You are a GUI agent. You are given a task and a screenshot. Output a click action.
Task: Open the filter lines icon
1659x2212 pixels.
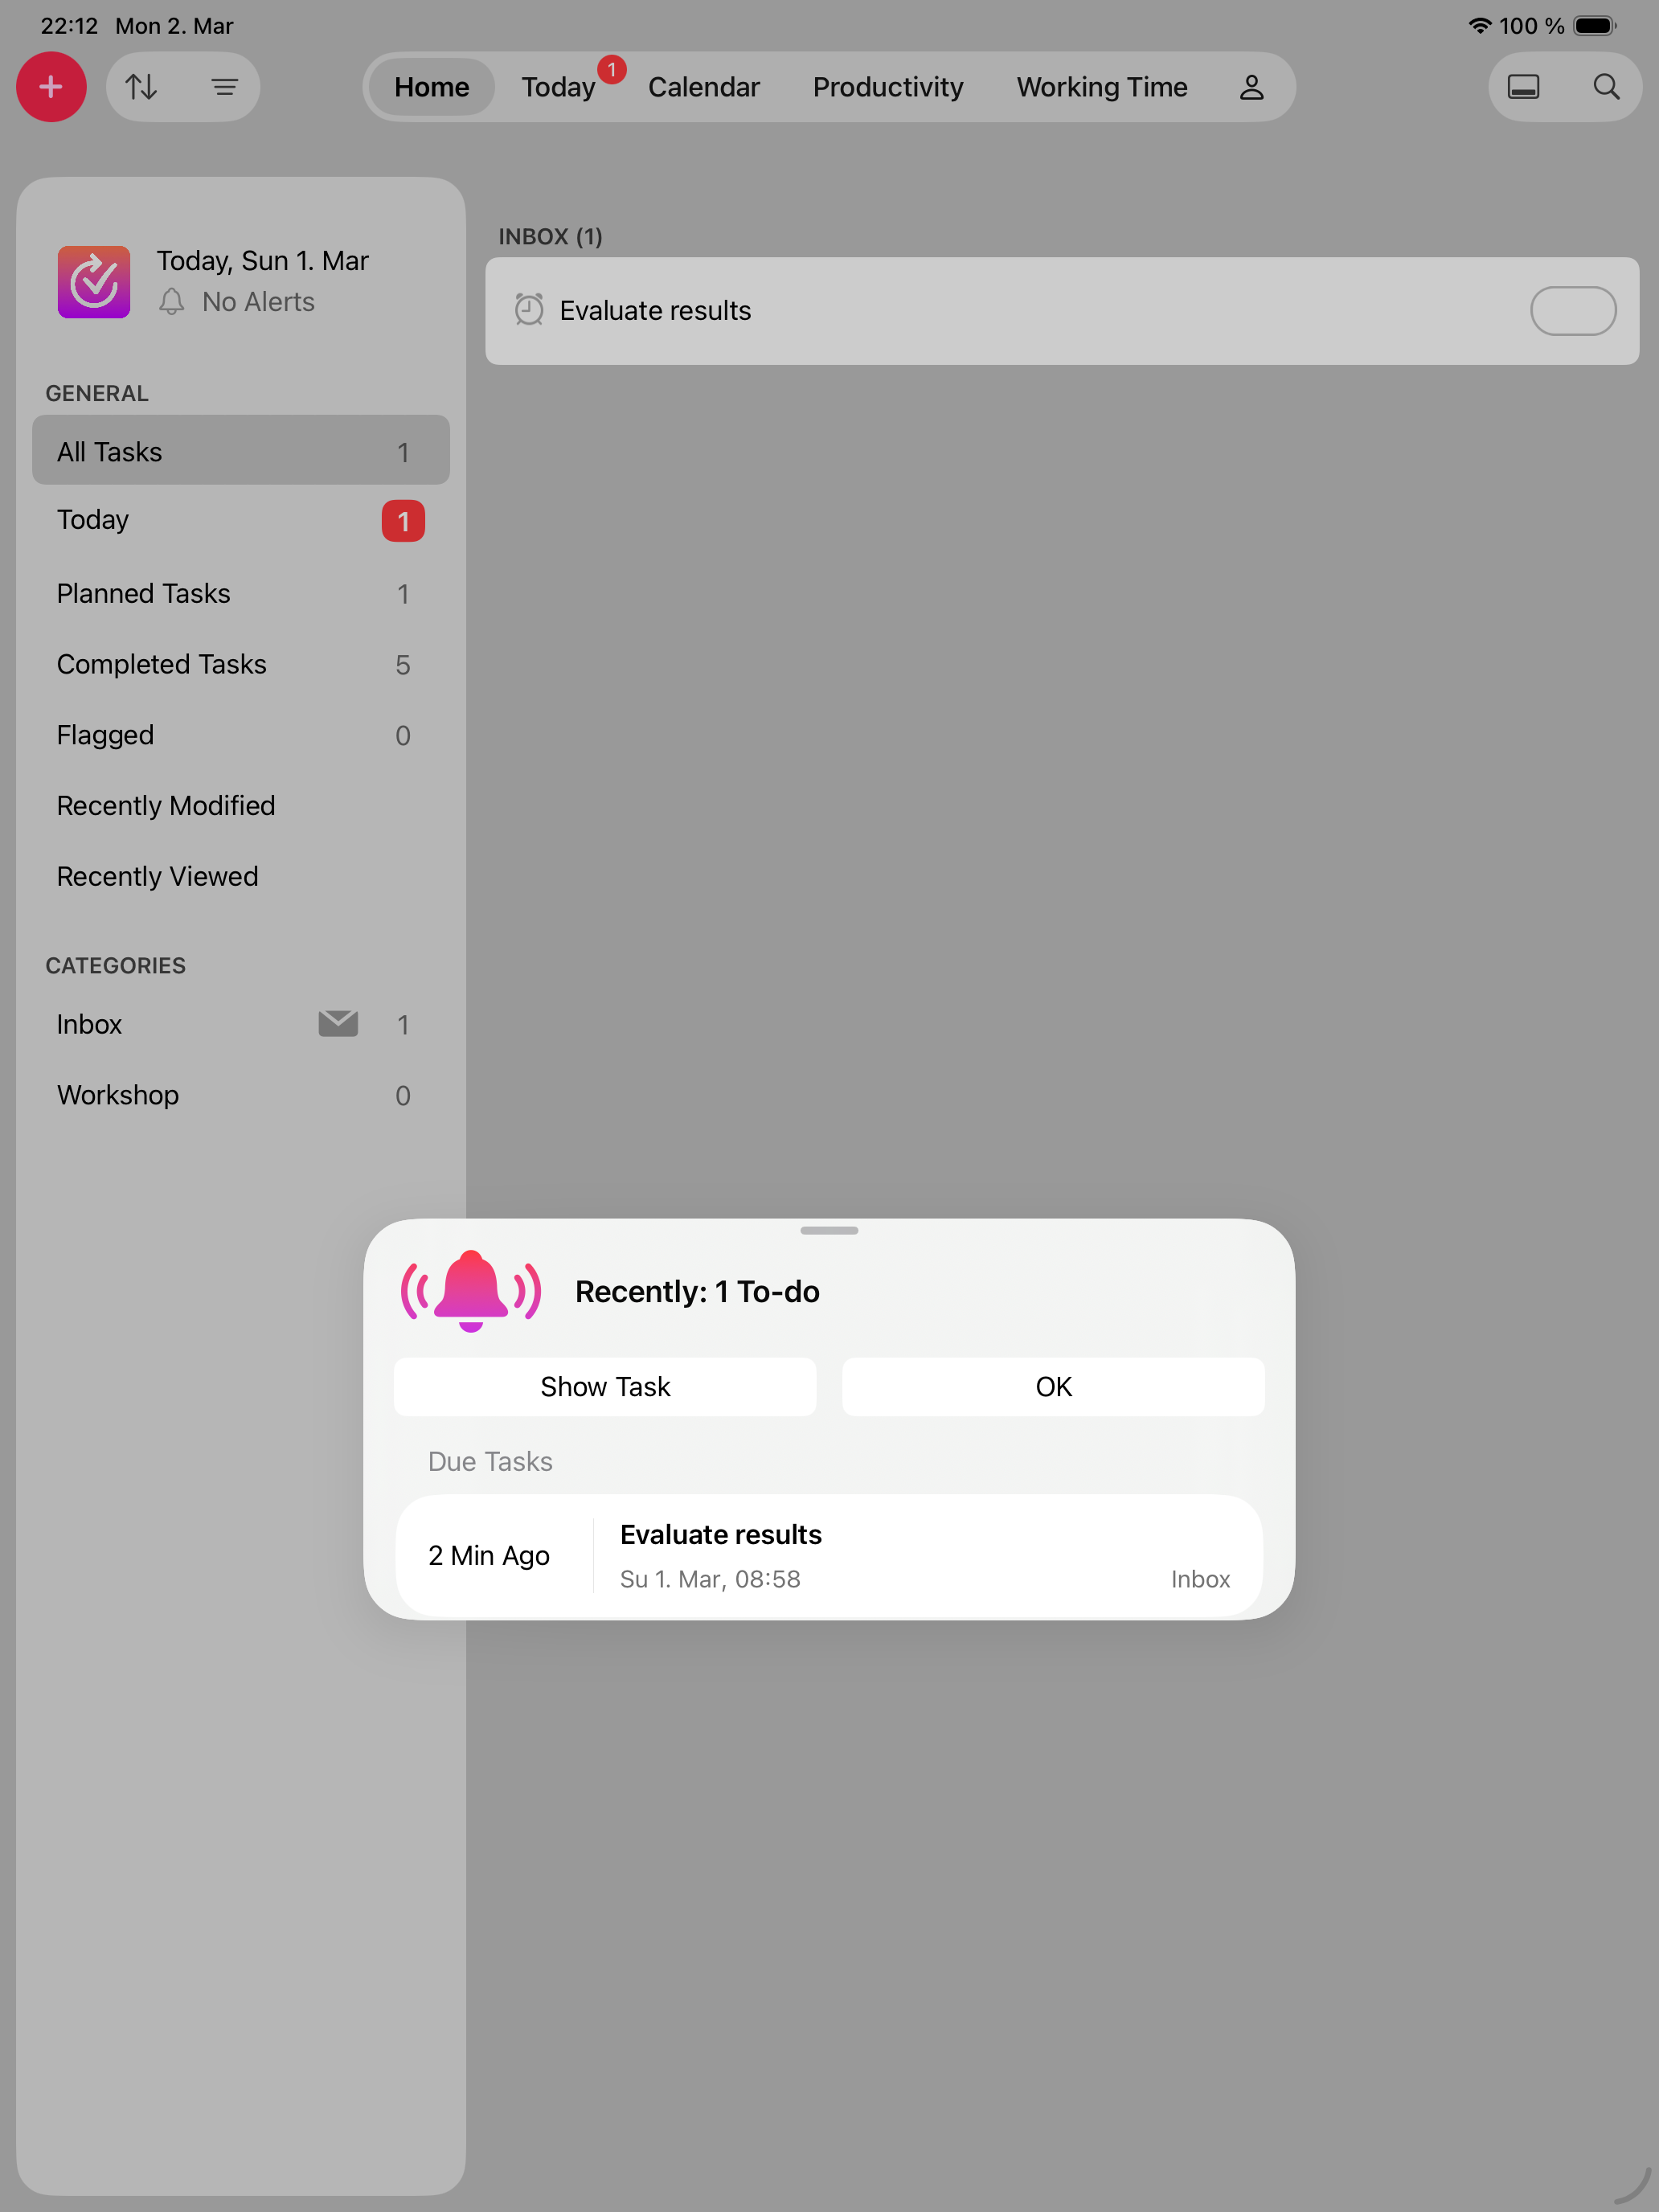point(224,87)
